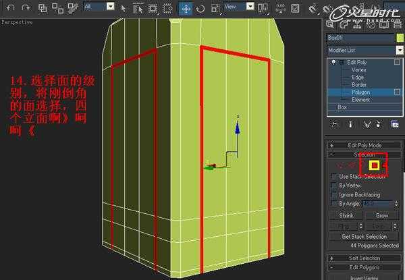Viewport: 405px width, 280px height.
Task: Open the Modifier List dropdown
Action: pyautogui.click(x=365, y=51)
